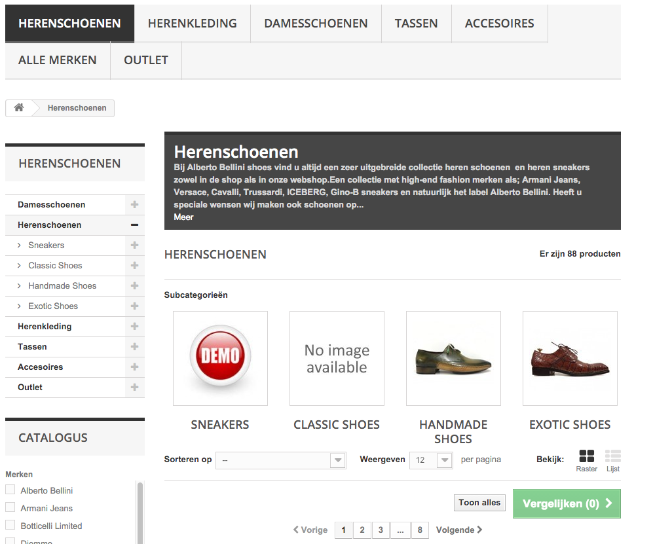The height and width of the screenshot is (544, 653).
Task: Click EXOTIC SHOES subcategory title
Action: 570,425
